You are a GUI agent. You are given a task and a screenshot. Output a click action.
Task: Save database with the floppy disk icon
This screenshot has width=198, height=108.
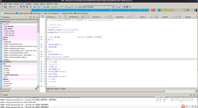point(5,7)
